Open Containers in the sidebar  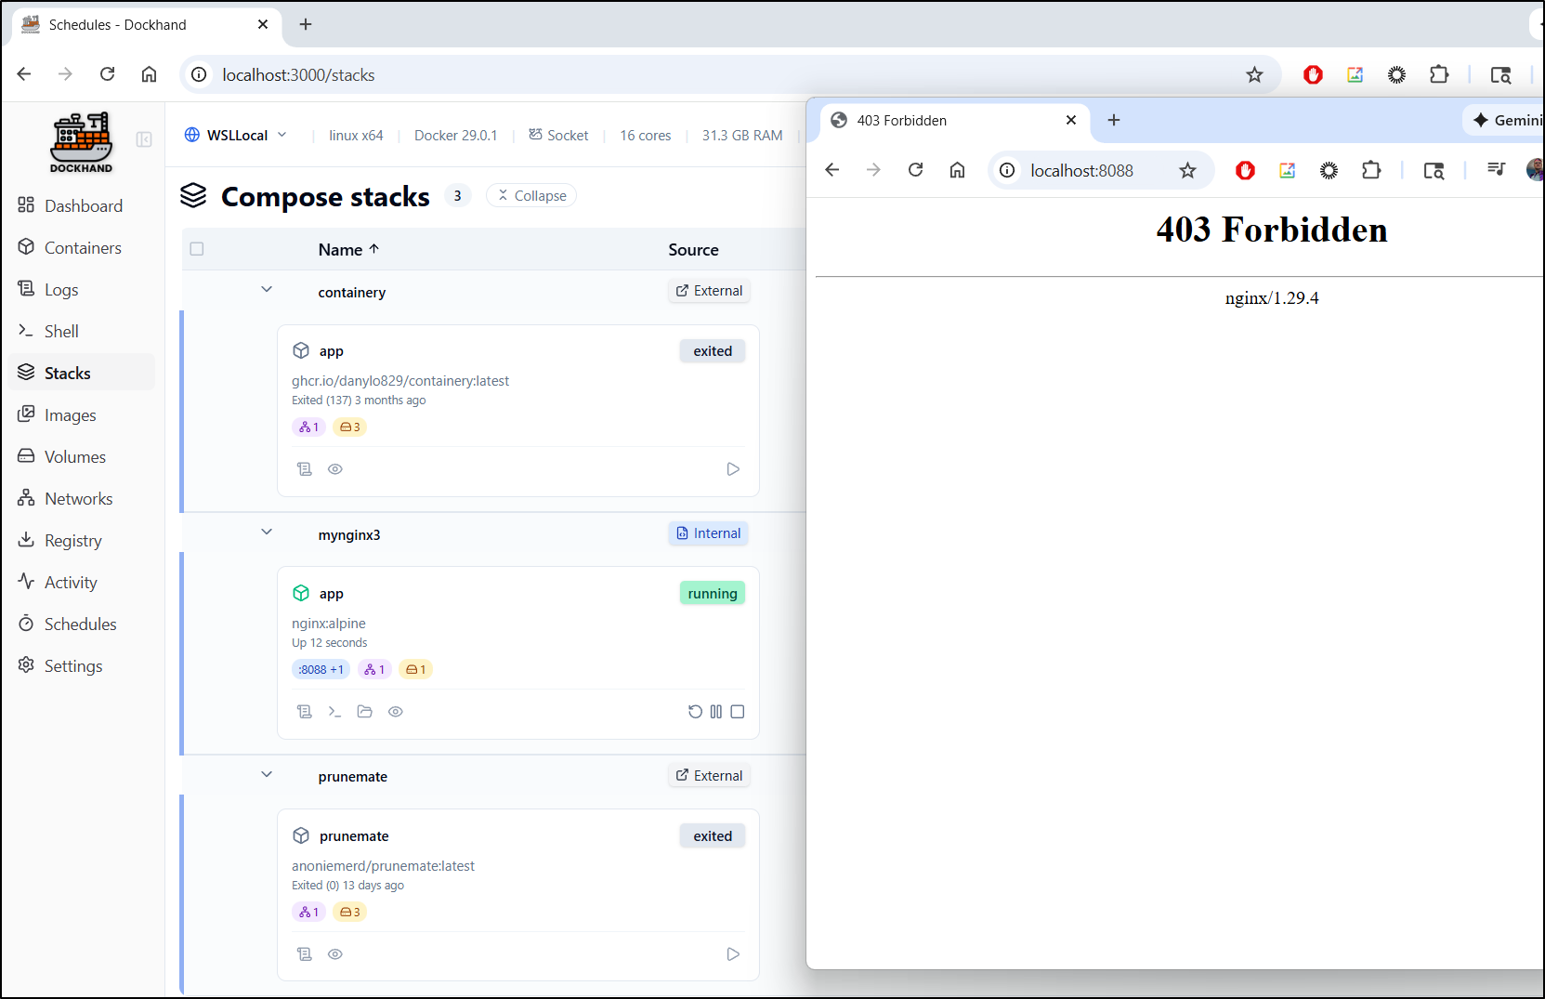[83, 248]
